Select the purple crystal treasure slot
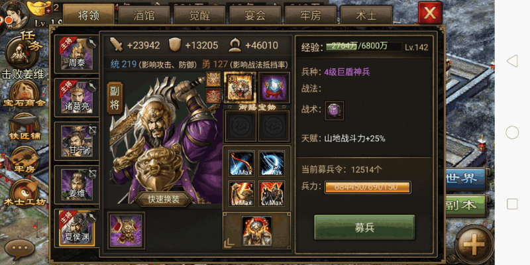The image size is (530, 265). (274, 87)
